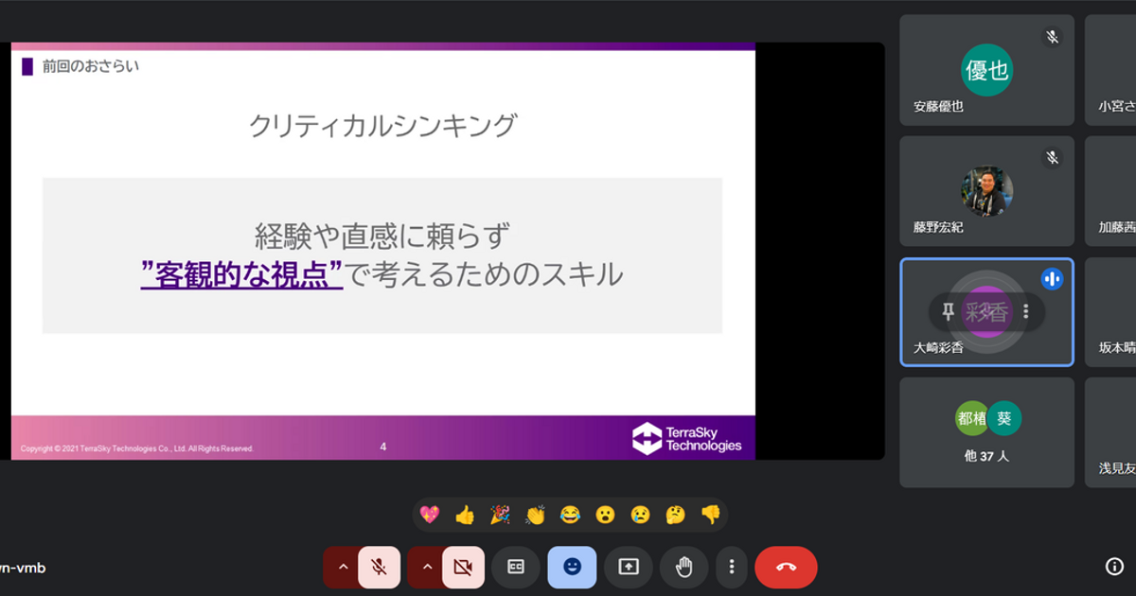Send the clapping hands reaction
Viewport: 1136px width, 596px height.
(535, 515)
